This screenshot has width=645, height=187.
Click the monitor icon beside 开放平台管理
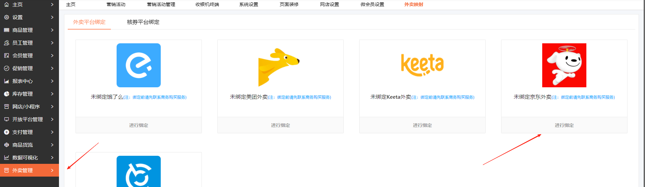[x=6, y=119]
